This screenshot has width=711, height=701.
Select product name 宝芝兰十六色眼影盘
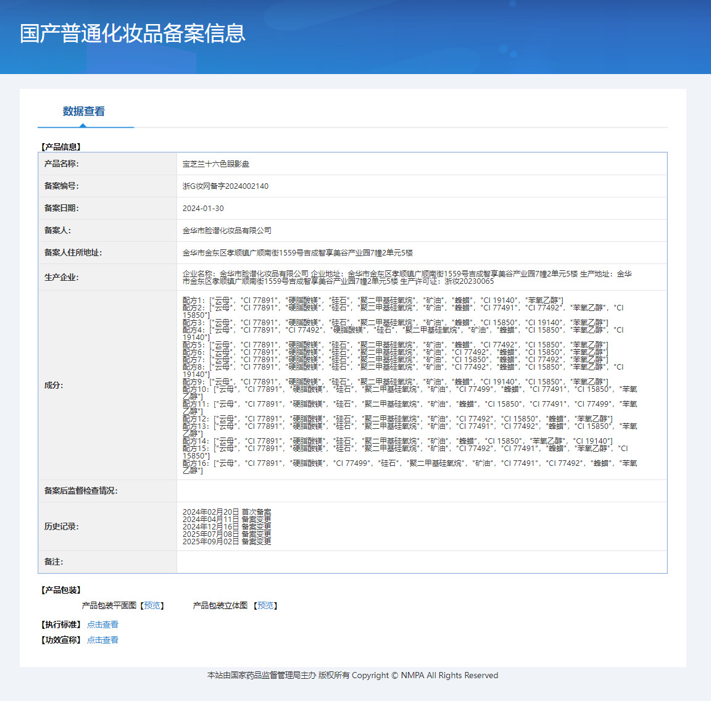pos(216,164)
